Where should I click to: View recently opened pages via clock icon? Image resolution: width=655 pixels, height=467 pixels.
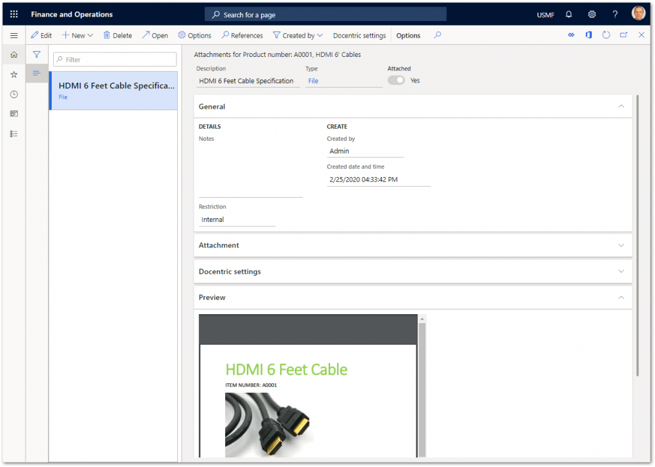pyautogui.click(x=13, y=94)
